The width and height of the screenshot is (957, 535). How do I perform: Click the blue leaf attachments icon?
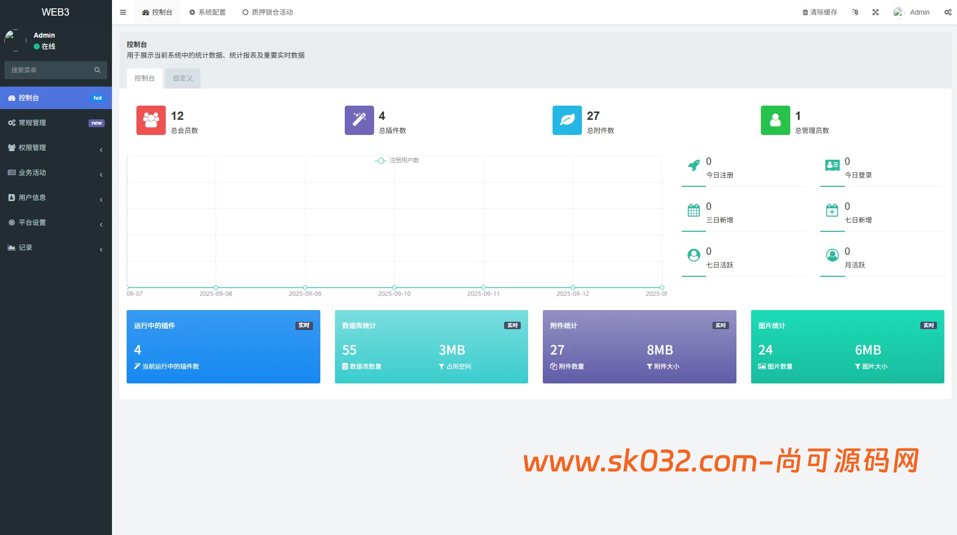pos(567,120)
